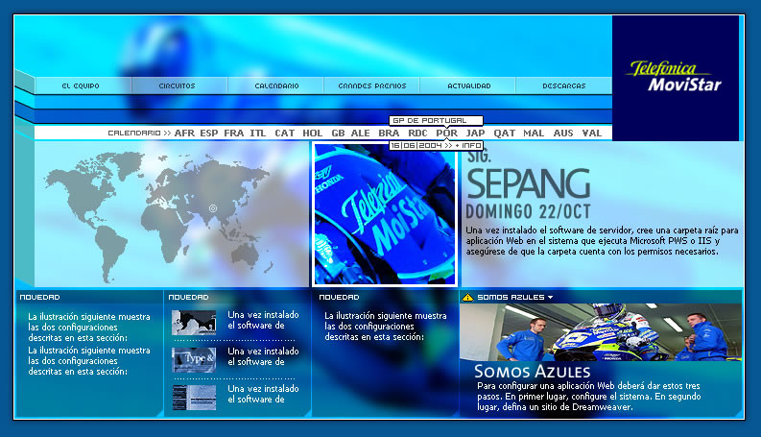The image size is (761, 437).
Task: Open 'Una vez instalado' item beside third thumbnail
Action: (263, 394)
